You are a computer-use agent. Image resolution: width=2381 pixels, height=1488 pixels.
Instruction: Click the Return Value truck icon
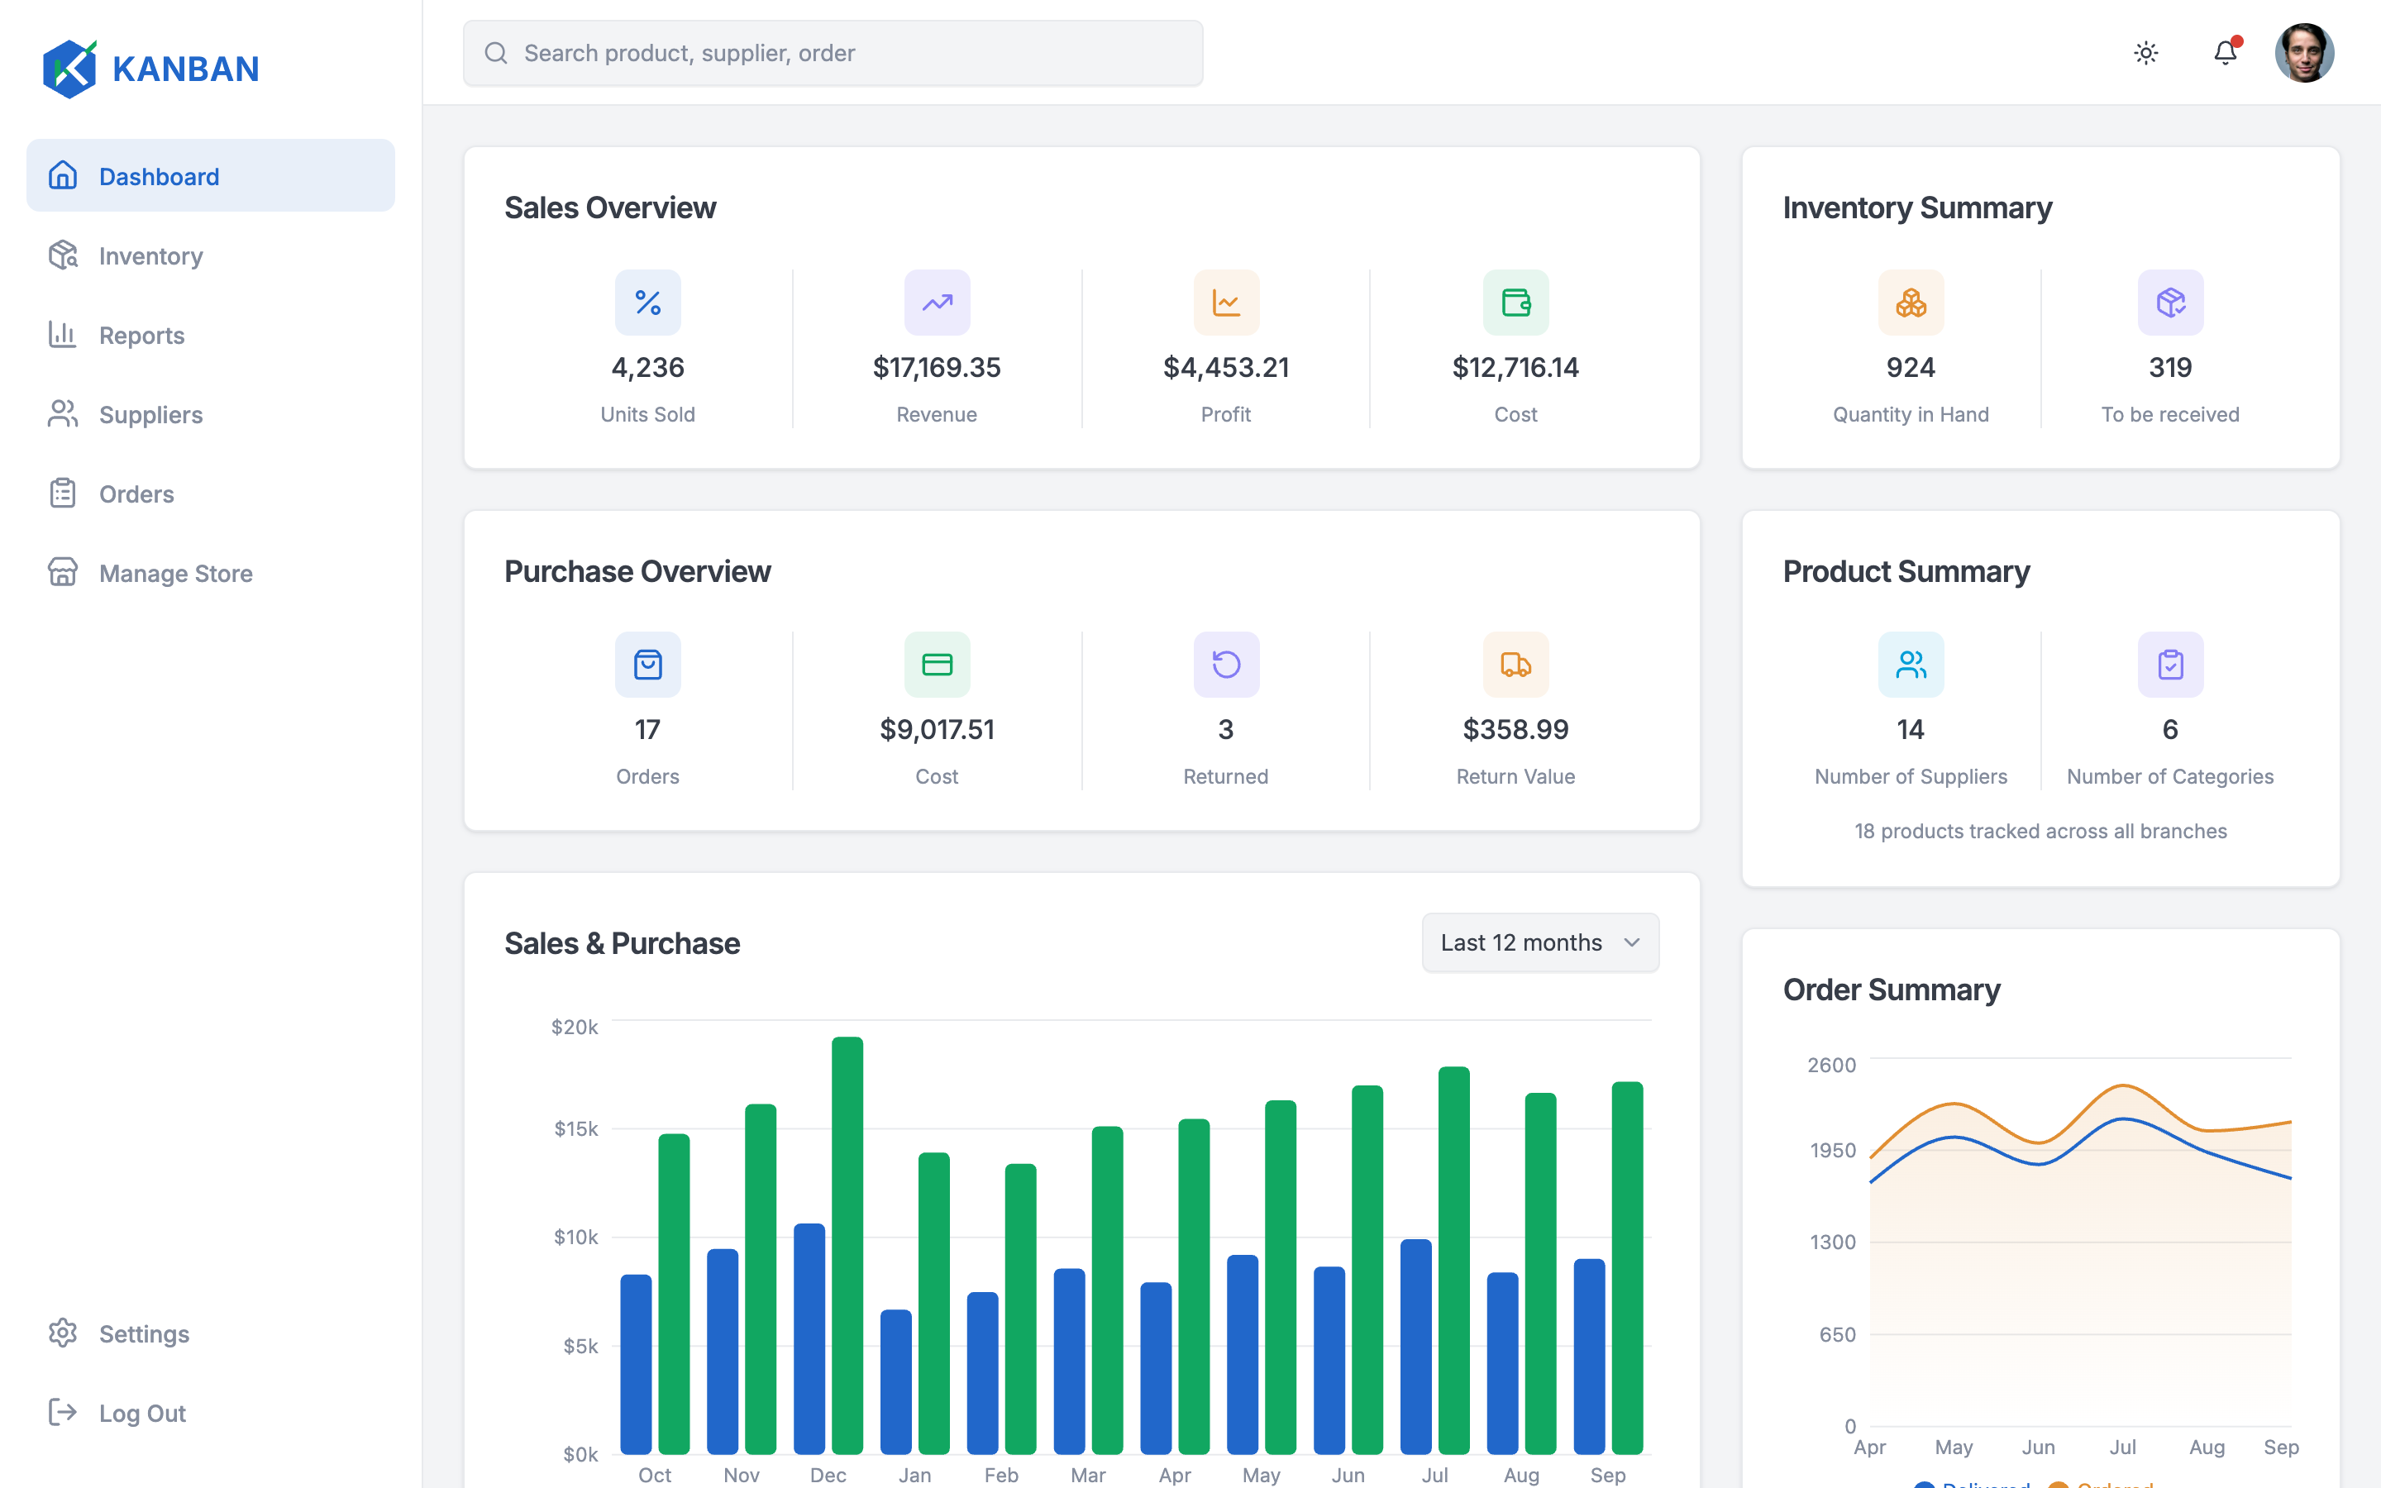[1516, 665]
